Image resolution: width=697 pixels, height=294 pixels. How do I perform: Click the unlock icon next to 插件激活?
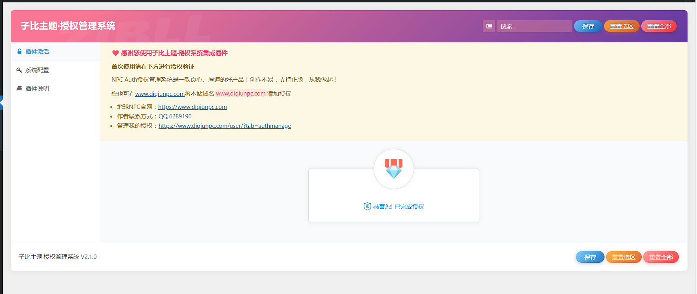click(x=19, y=51)
